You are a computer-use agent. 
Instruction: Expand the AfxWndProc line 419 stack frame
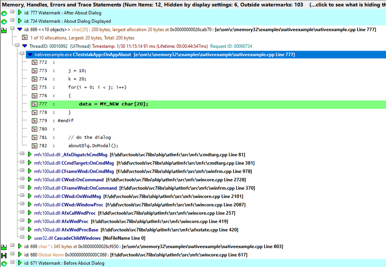point(22,220)
